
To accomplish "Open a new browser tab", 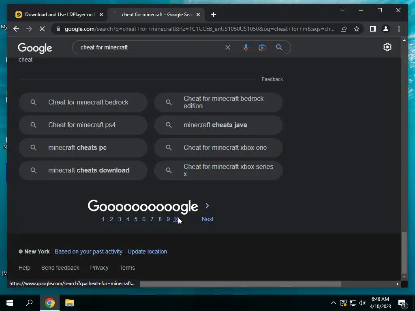I will coord(214,15).
